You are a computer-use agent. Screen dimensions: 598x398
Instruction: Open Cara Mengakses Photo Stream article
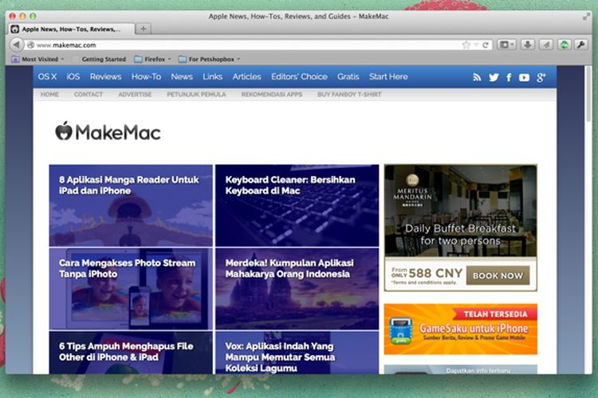131,289
